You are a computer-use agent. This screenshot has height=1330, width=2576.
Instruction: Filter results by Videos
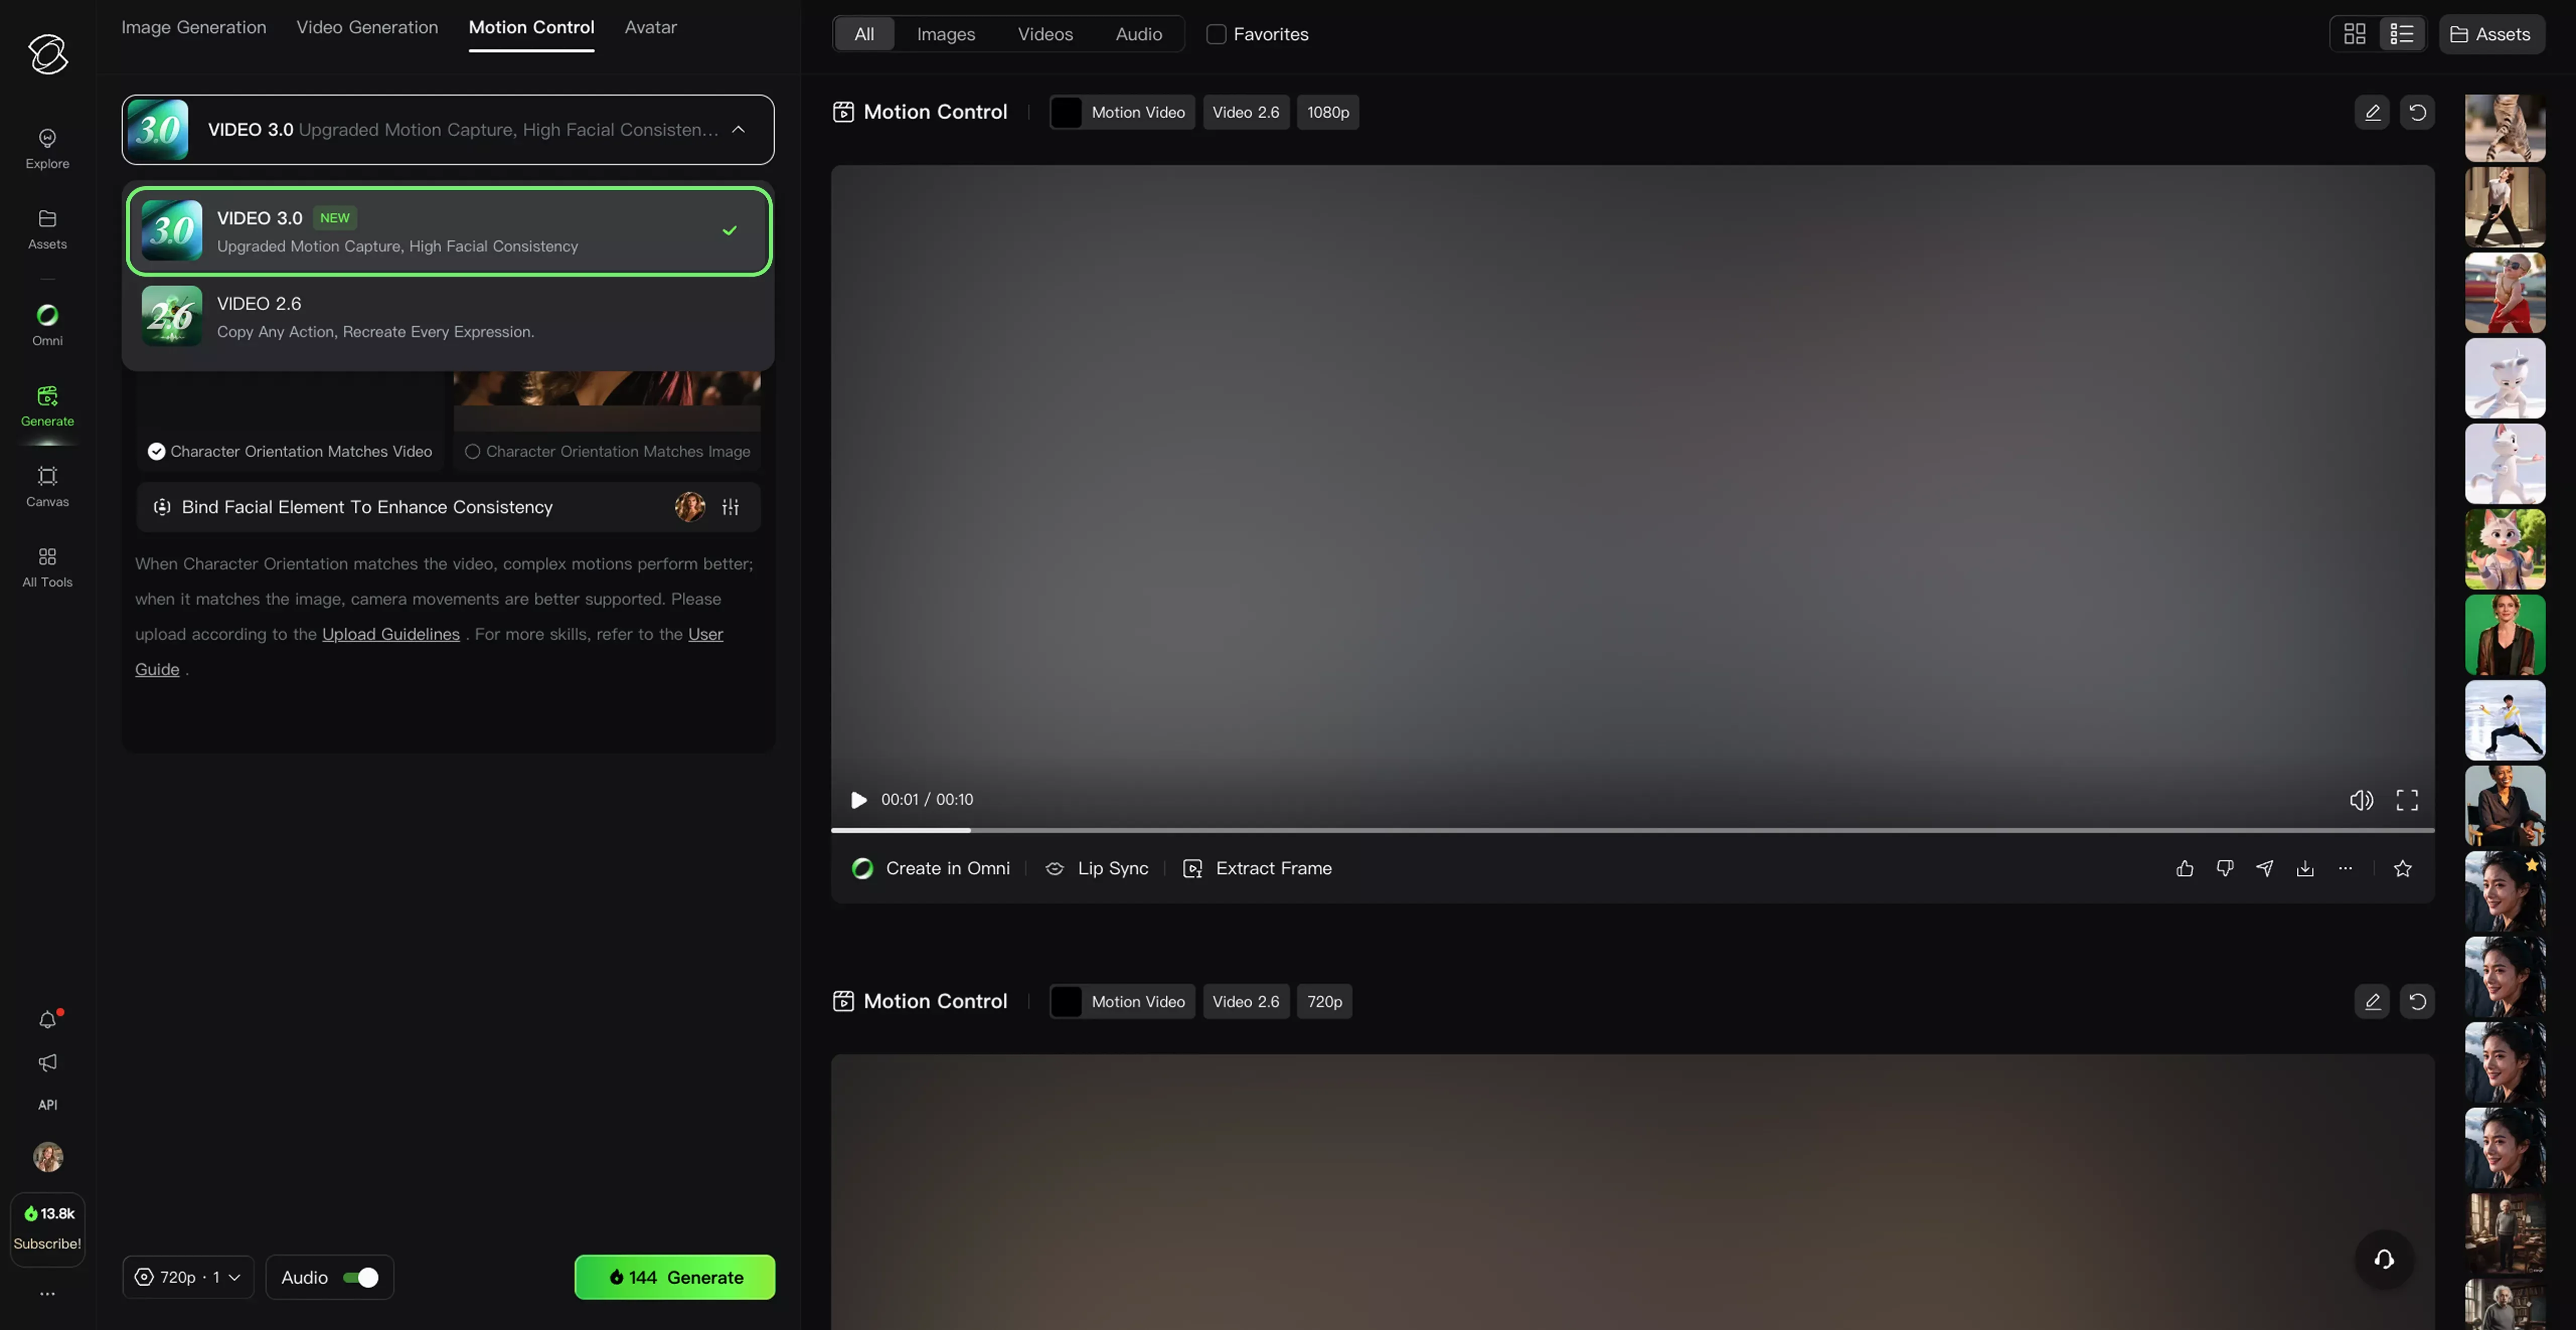1045,34
